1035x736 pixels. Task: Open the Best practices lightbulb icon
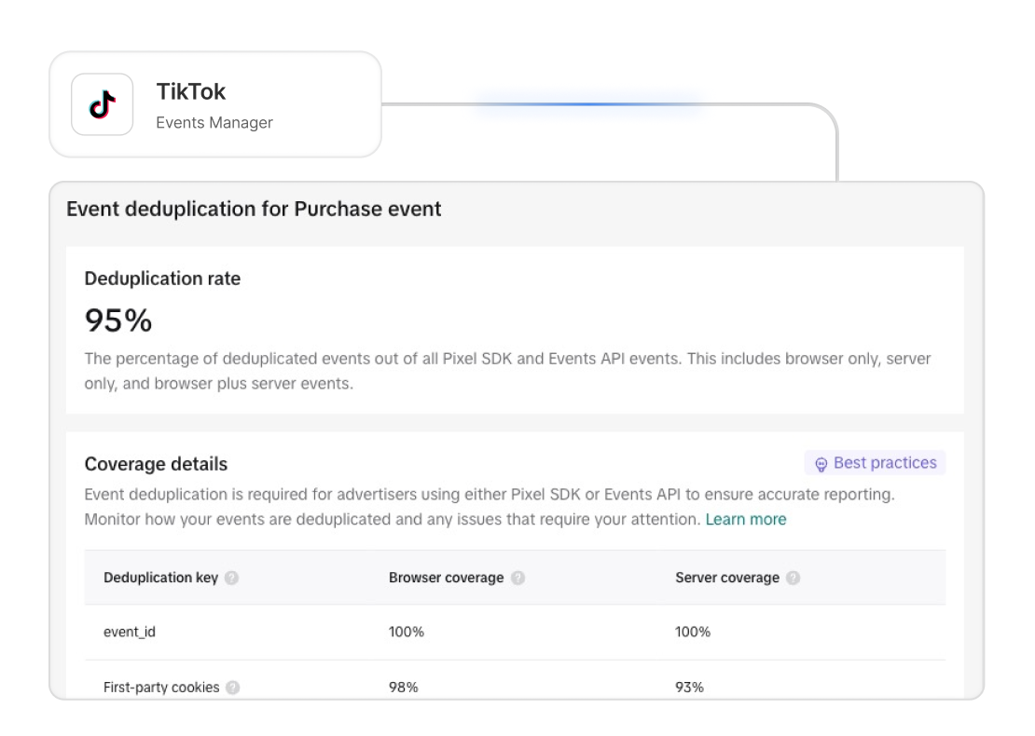coord(821,464)
